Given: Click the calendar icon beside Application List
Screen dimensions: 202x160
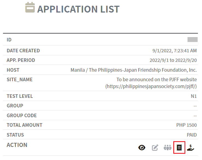Looking at the screenshot, I should pyautogui.click(x=30, y=8).
